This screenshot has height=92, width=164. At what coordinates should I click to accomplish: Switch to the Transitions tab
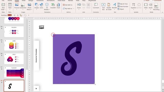[x=40, y=1]
